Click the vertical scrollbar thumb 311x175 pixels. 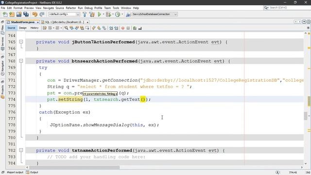click(x=306, y=116)
